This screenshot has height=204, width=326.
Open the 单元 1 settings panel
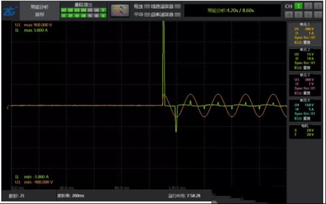tap(305, 34)
